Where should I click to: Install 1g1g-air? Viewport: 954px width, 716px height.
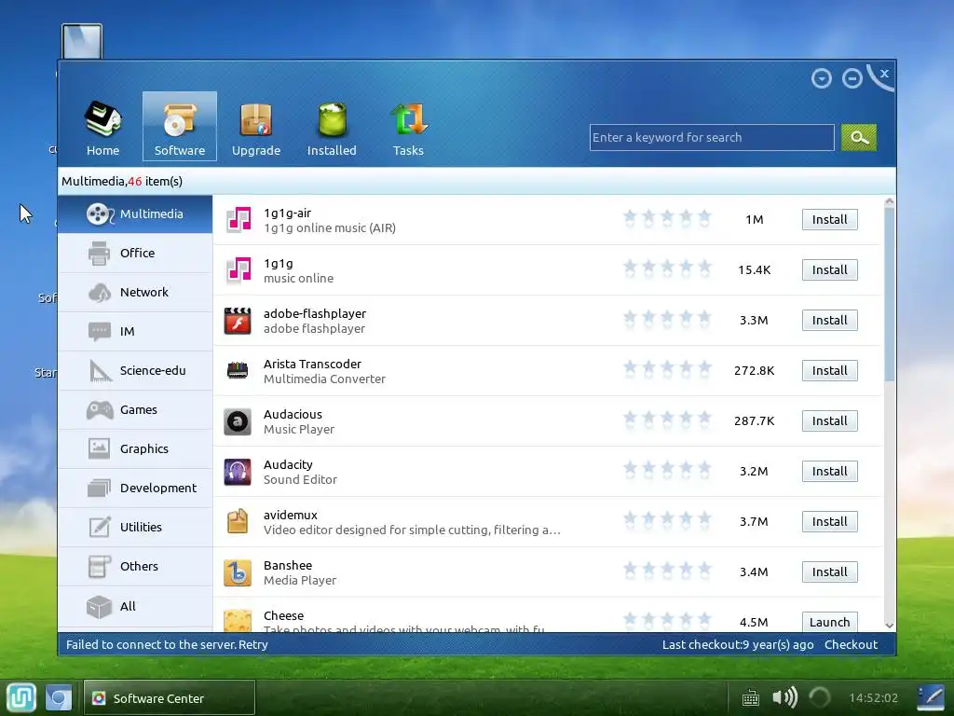(x=830, y=220)
